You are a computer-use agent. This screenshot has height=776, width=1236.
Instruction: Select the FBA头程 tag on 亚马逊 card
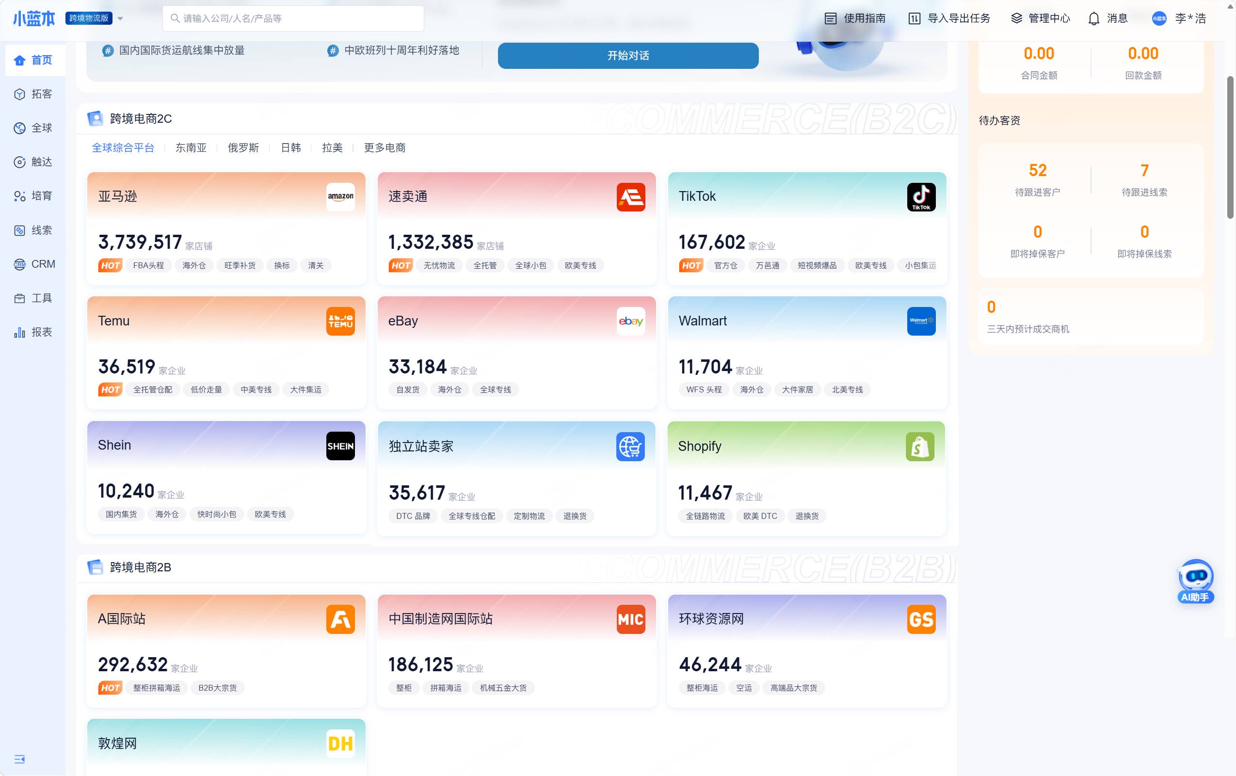coord(148,265)
